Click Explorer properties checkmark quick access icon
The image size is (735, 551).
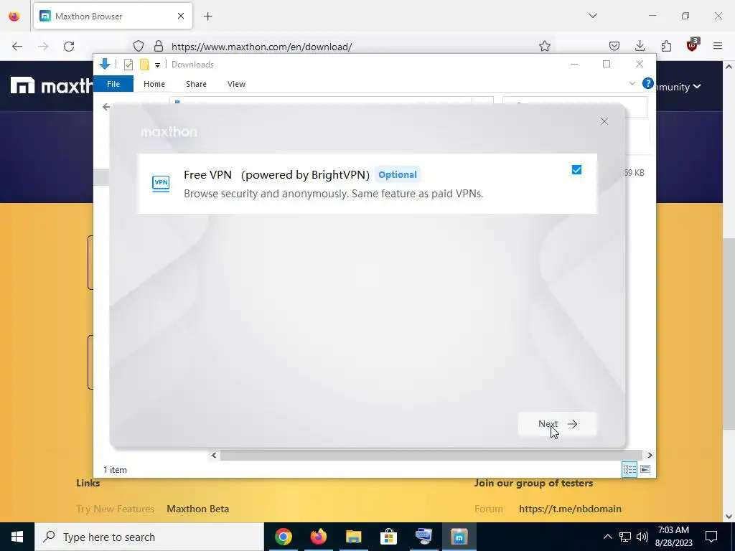pos(128,64)
